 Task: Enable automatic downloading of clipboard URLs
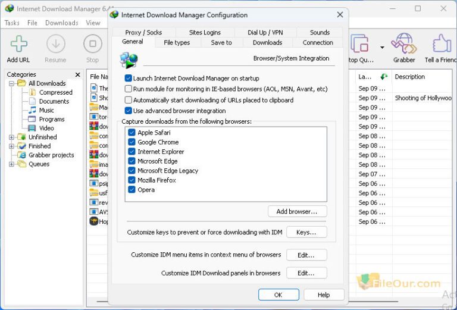click(129, 100)
